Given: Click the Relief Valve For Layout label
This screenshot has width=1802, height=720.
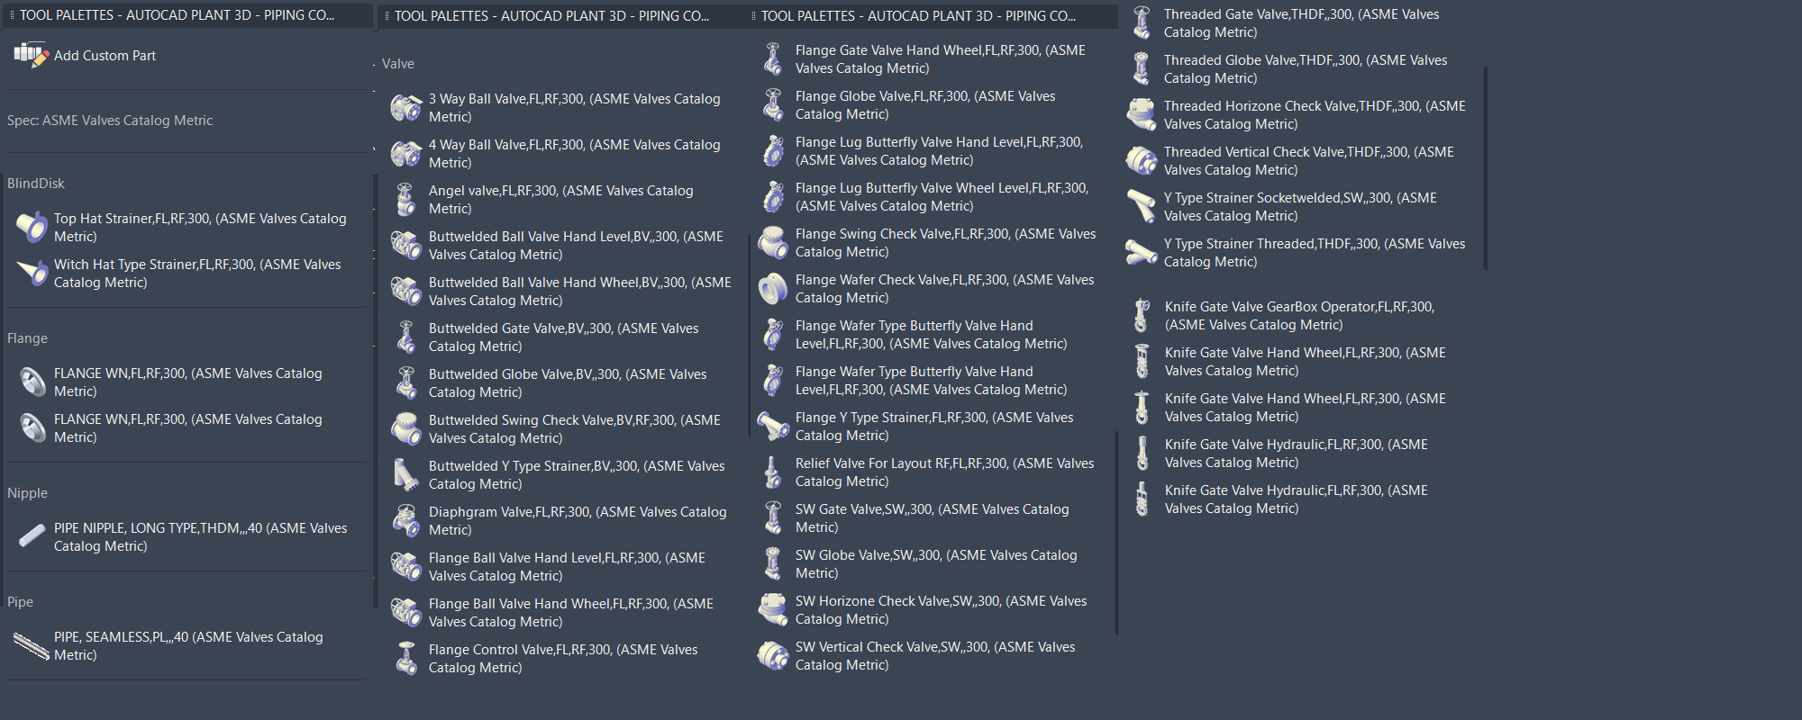Looking at the screenshot, I should coord(944,472).
